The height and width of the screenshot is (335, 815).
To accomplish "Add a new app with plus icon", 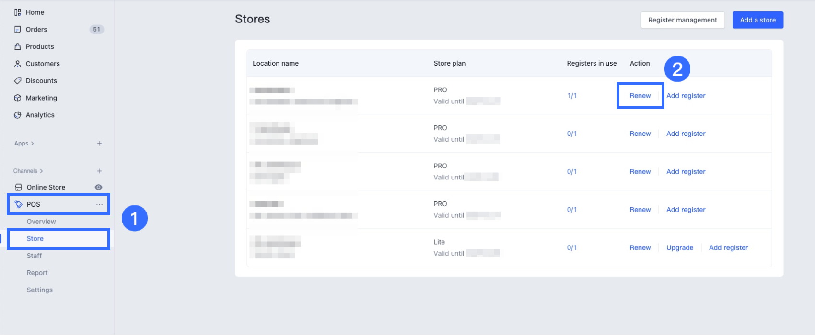I will 99,144.
